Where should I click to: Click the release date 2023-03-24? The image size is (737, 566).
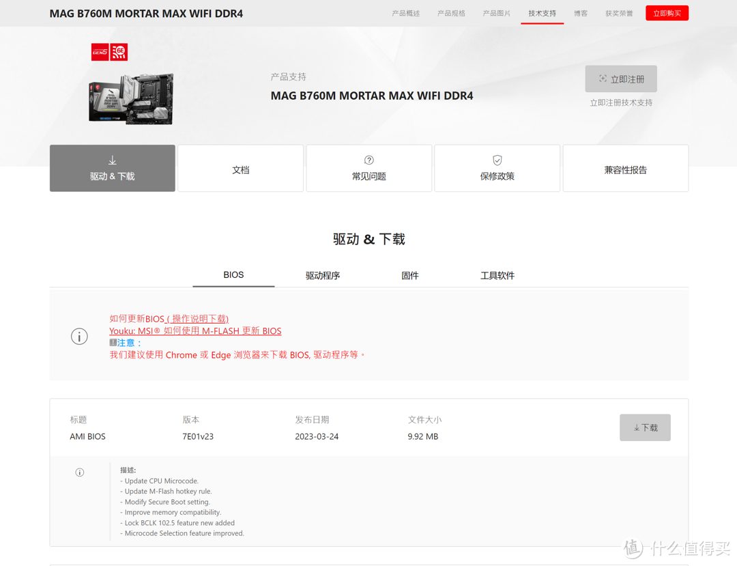tap(317, 437)
